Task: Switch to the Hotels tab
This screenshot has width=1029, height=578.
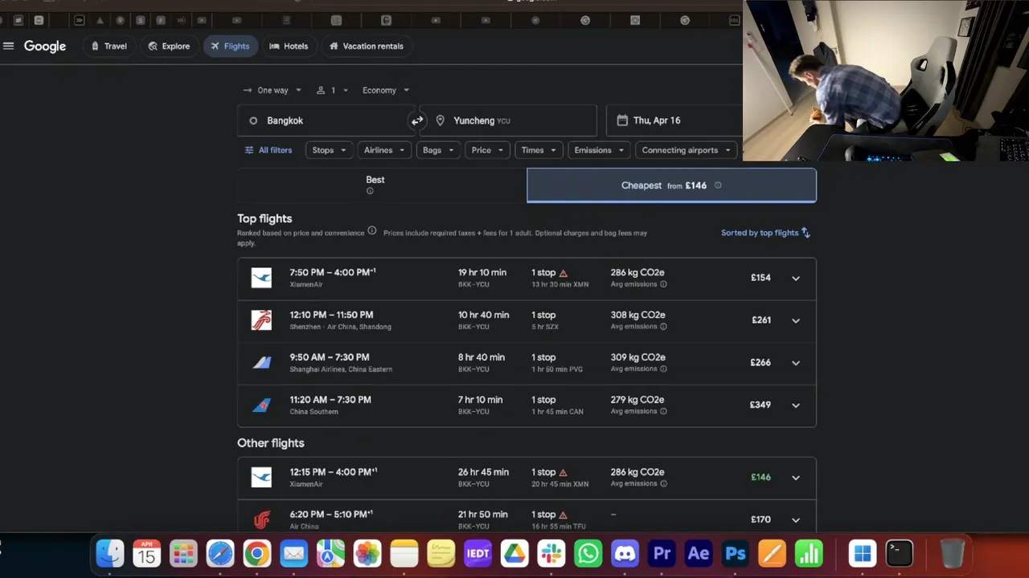Action: 289,46
